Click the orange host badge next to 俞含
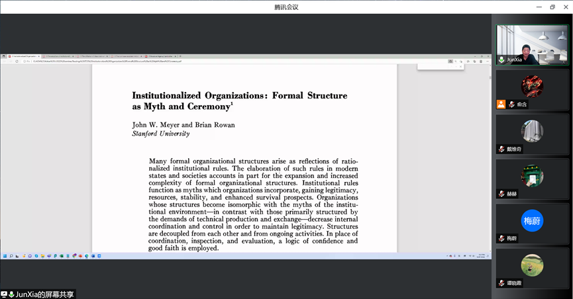Image resolution: width=573 pixels, height=299 pixels. (x=501, y=105)
